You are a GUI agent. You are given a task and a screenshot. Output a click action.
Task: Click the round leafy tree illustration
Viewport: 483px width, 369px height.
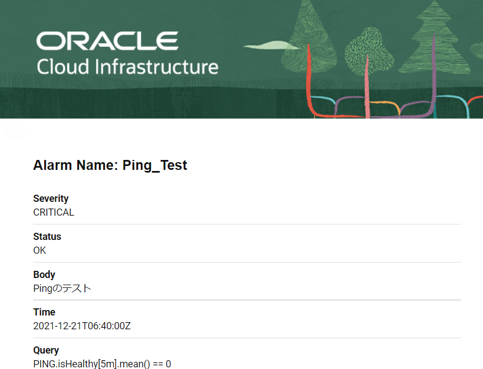369,51
